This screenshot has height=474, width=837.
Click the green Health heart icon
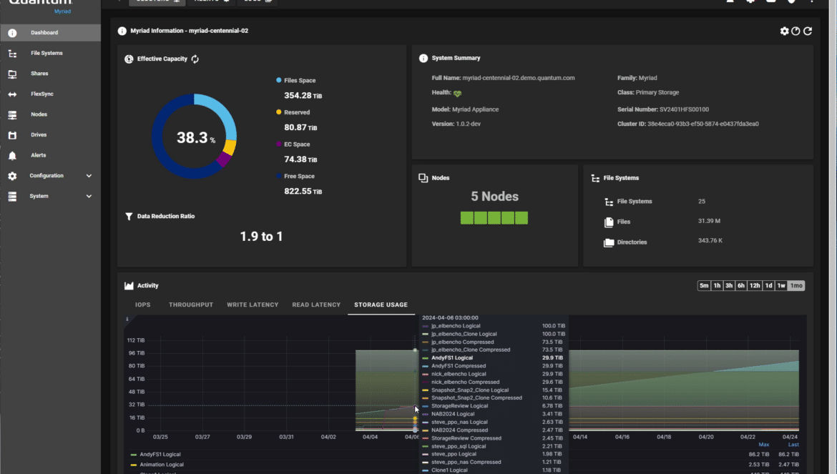point(457,94)
